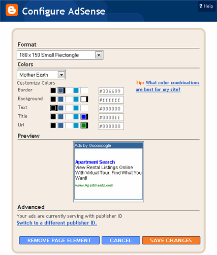Select the first white swatch for Background
Screen dimensions: 217x255
(69, 99)
